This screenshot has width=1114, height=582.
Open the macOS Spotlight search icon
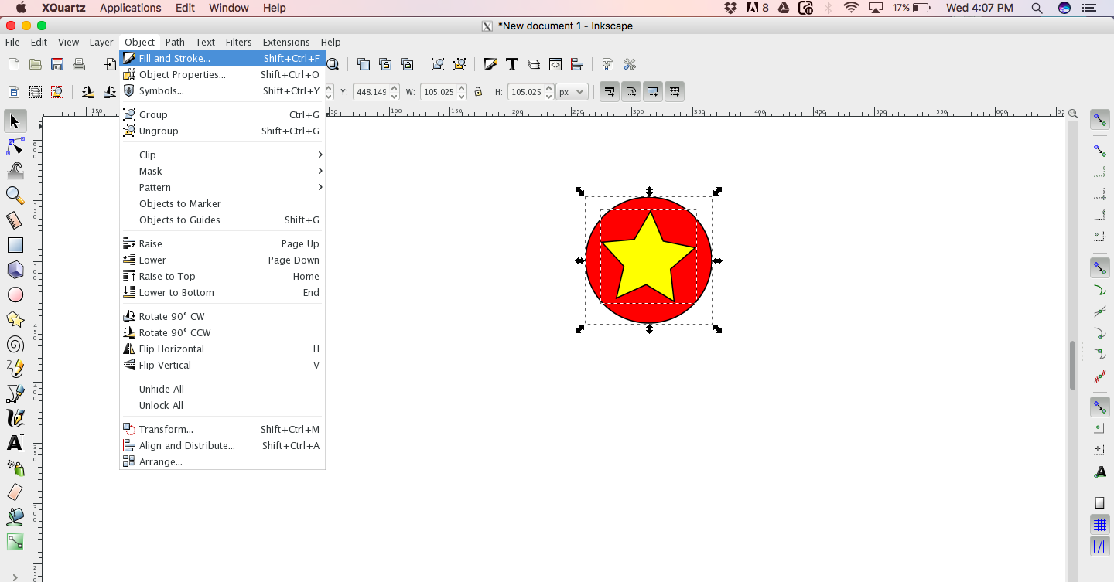point(1037,8)
